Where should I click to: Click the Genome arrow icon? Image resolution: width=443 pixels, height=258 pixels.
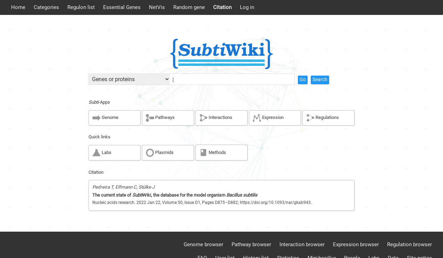tap(97, 118)
